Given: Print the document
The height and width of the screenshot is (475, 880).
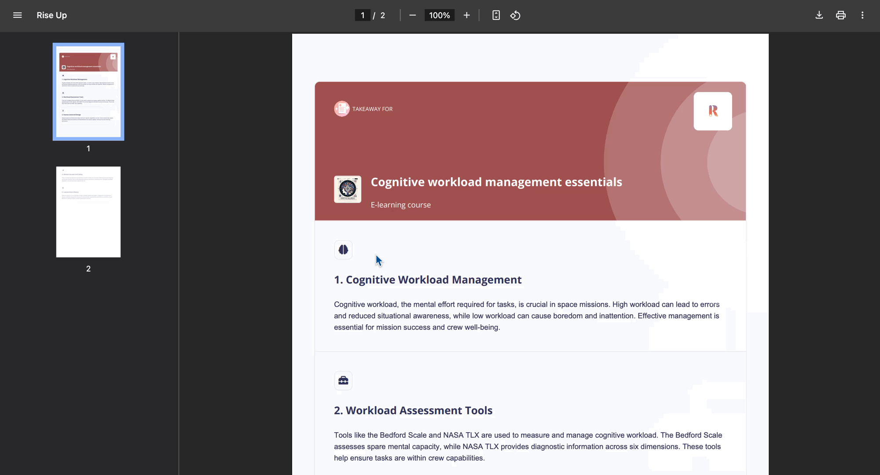Looking at the screenshot, I should 840,15.
